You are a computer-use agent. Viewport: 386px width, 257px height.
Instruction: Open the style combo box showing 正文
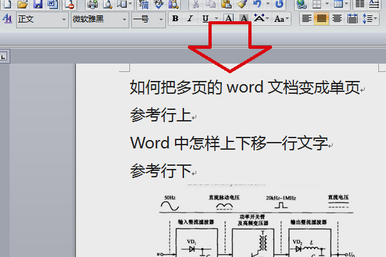[x=42, y=19]
